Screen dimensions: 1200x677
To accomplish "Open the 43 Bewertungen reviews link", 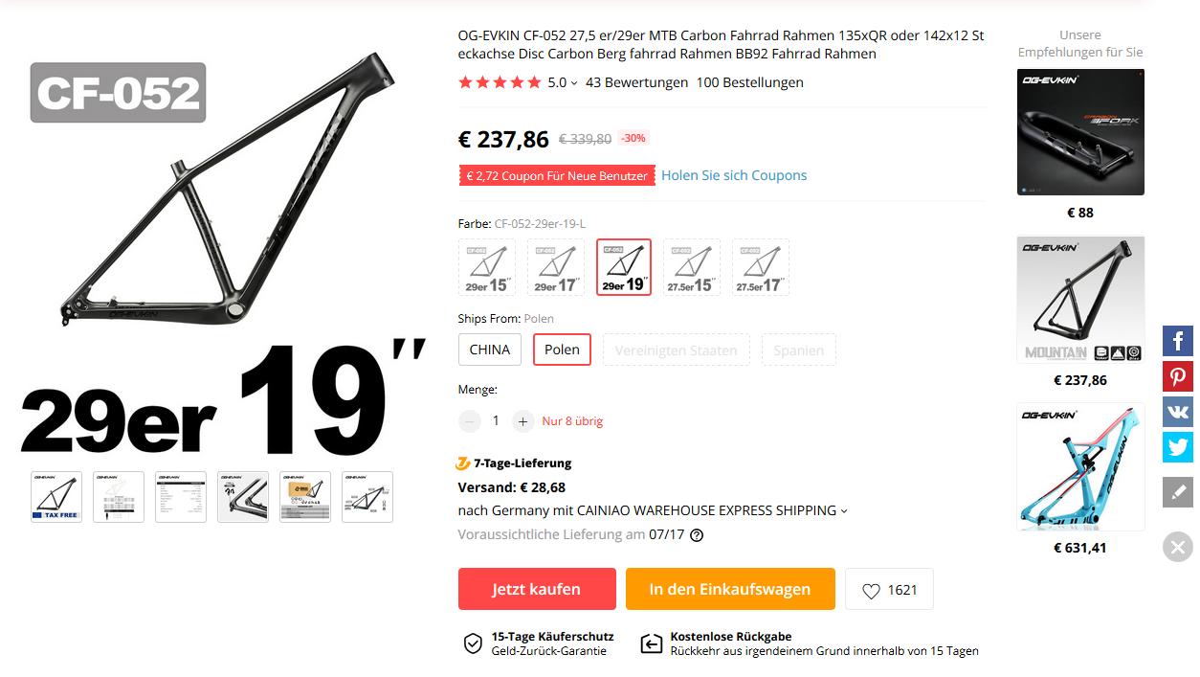I will coord(636,82).
